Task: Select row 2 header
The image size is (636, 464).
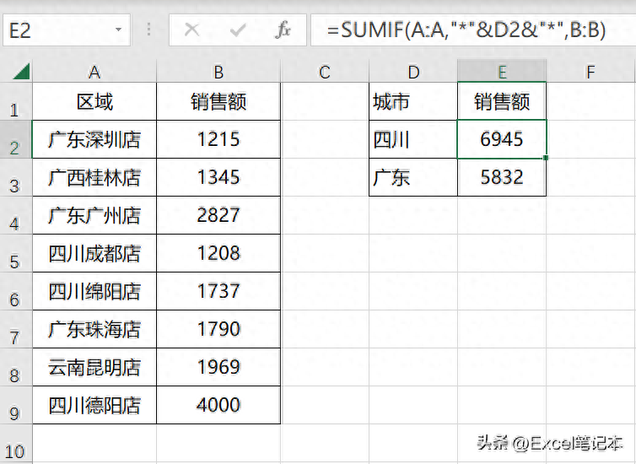Action: coord(16,139)
